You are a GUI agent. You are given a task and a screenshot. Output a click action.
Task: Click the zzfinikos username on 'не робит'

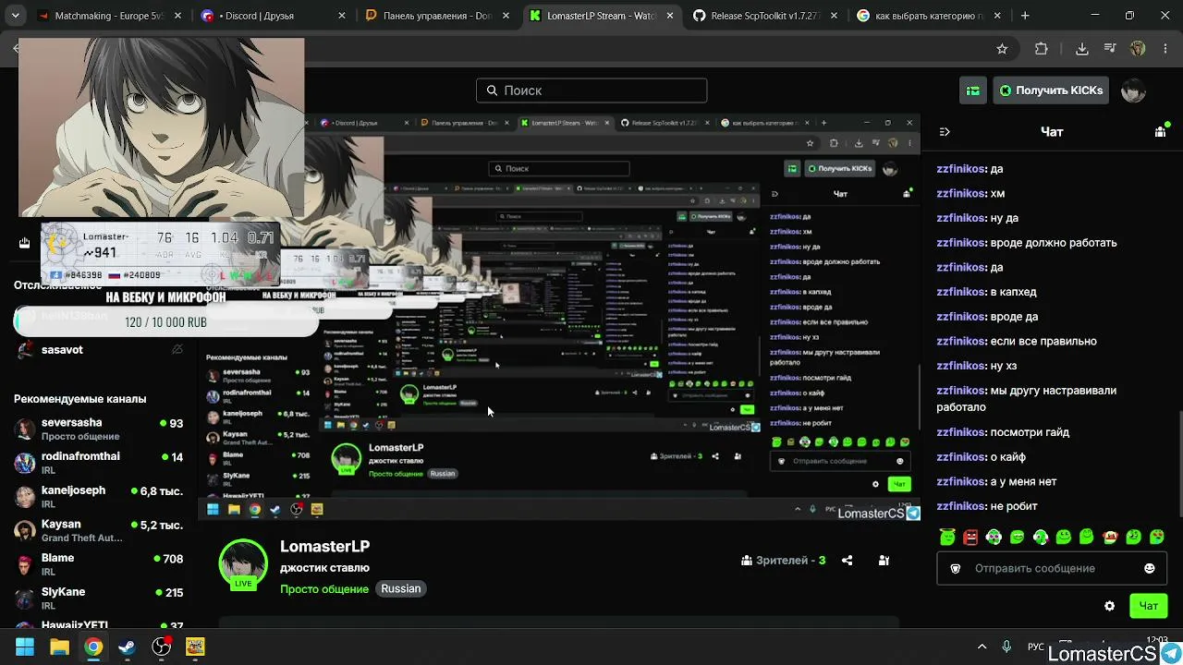[x=960, y=506]
